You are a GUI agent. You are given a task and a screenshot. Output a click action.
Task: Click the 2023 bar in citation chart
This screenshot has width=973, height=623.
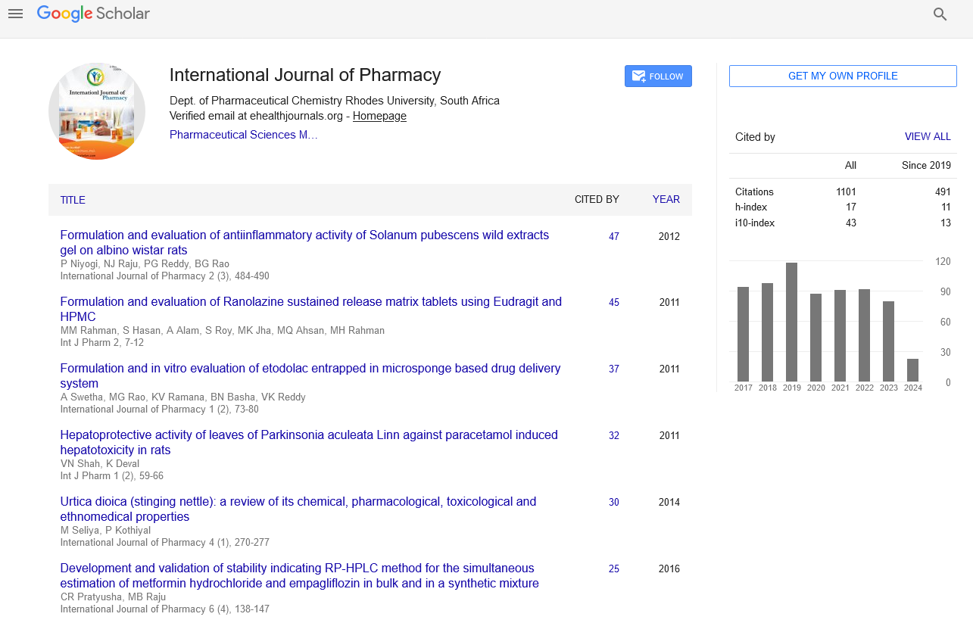pyautogui.click(x=888, y=341)
